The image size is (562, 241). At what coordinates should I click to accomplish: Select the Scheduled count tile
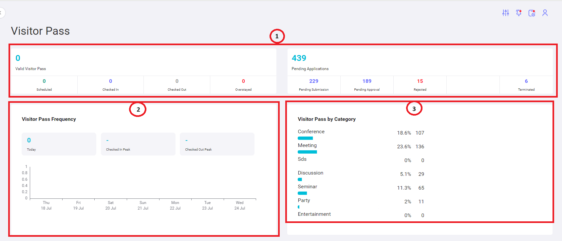[44, 85]
